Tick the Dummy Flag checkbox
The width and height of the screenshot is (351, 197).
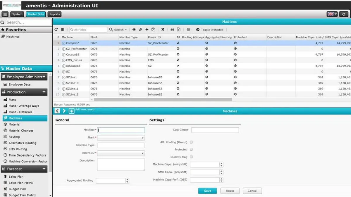[191, 157]
